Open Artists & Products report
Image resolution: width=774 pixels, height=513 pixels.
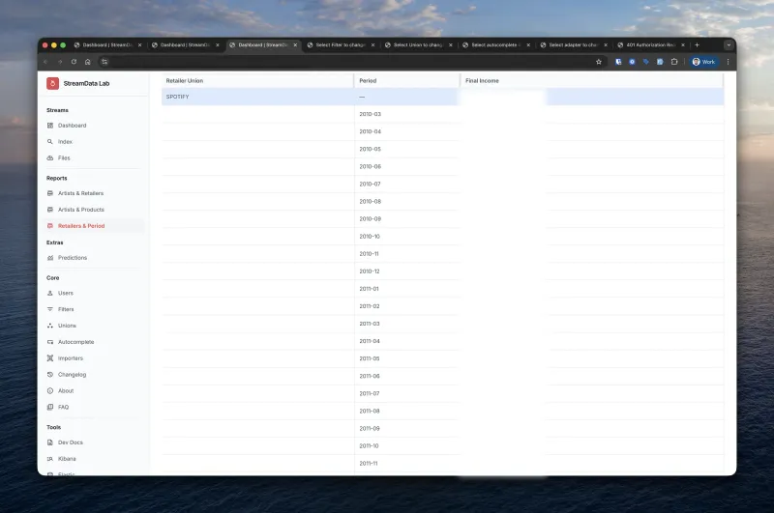[x=81, y=210]
